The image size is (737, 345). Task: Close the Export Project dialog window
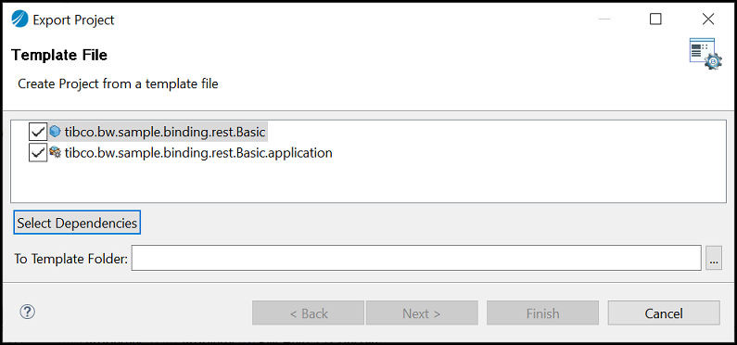708,19
